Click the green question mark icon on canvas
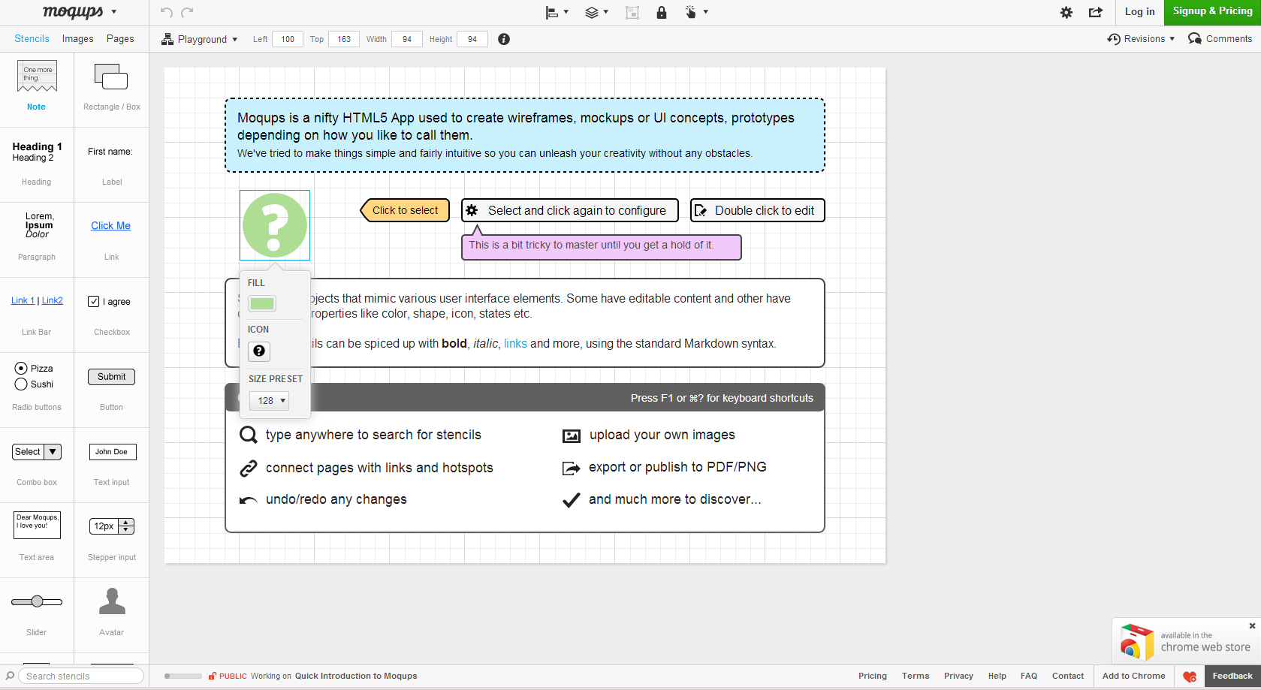1261x690 pixels. tap(275, 225)
